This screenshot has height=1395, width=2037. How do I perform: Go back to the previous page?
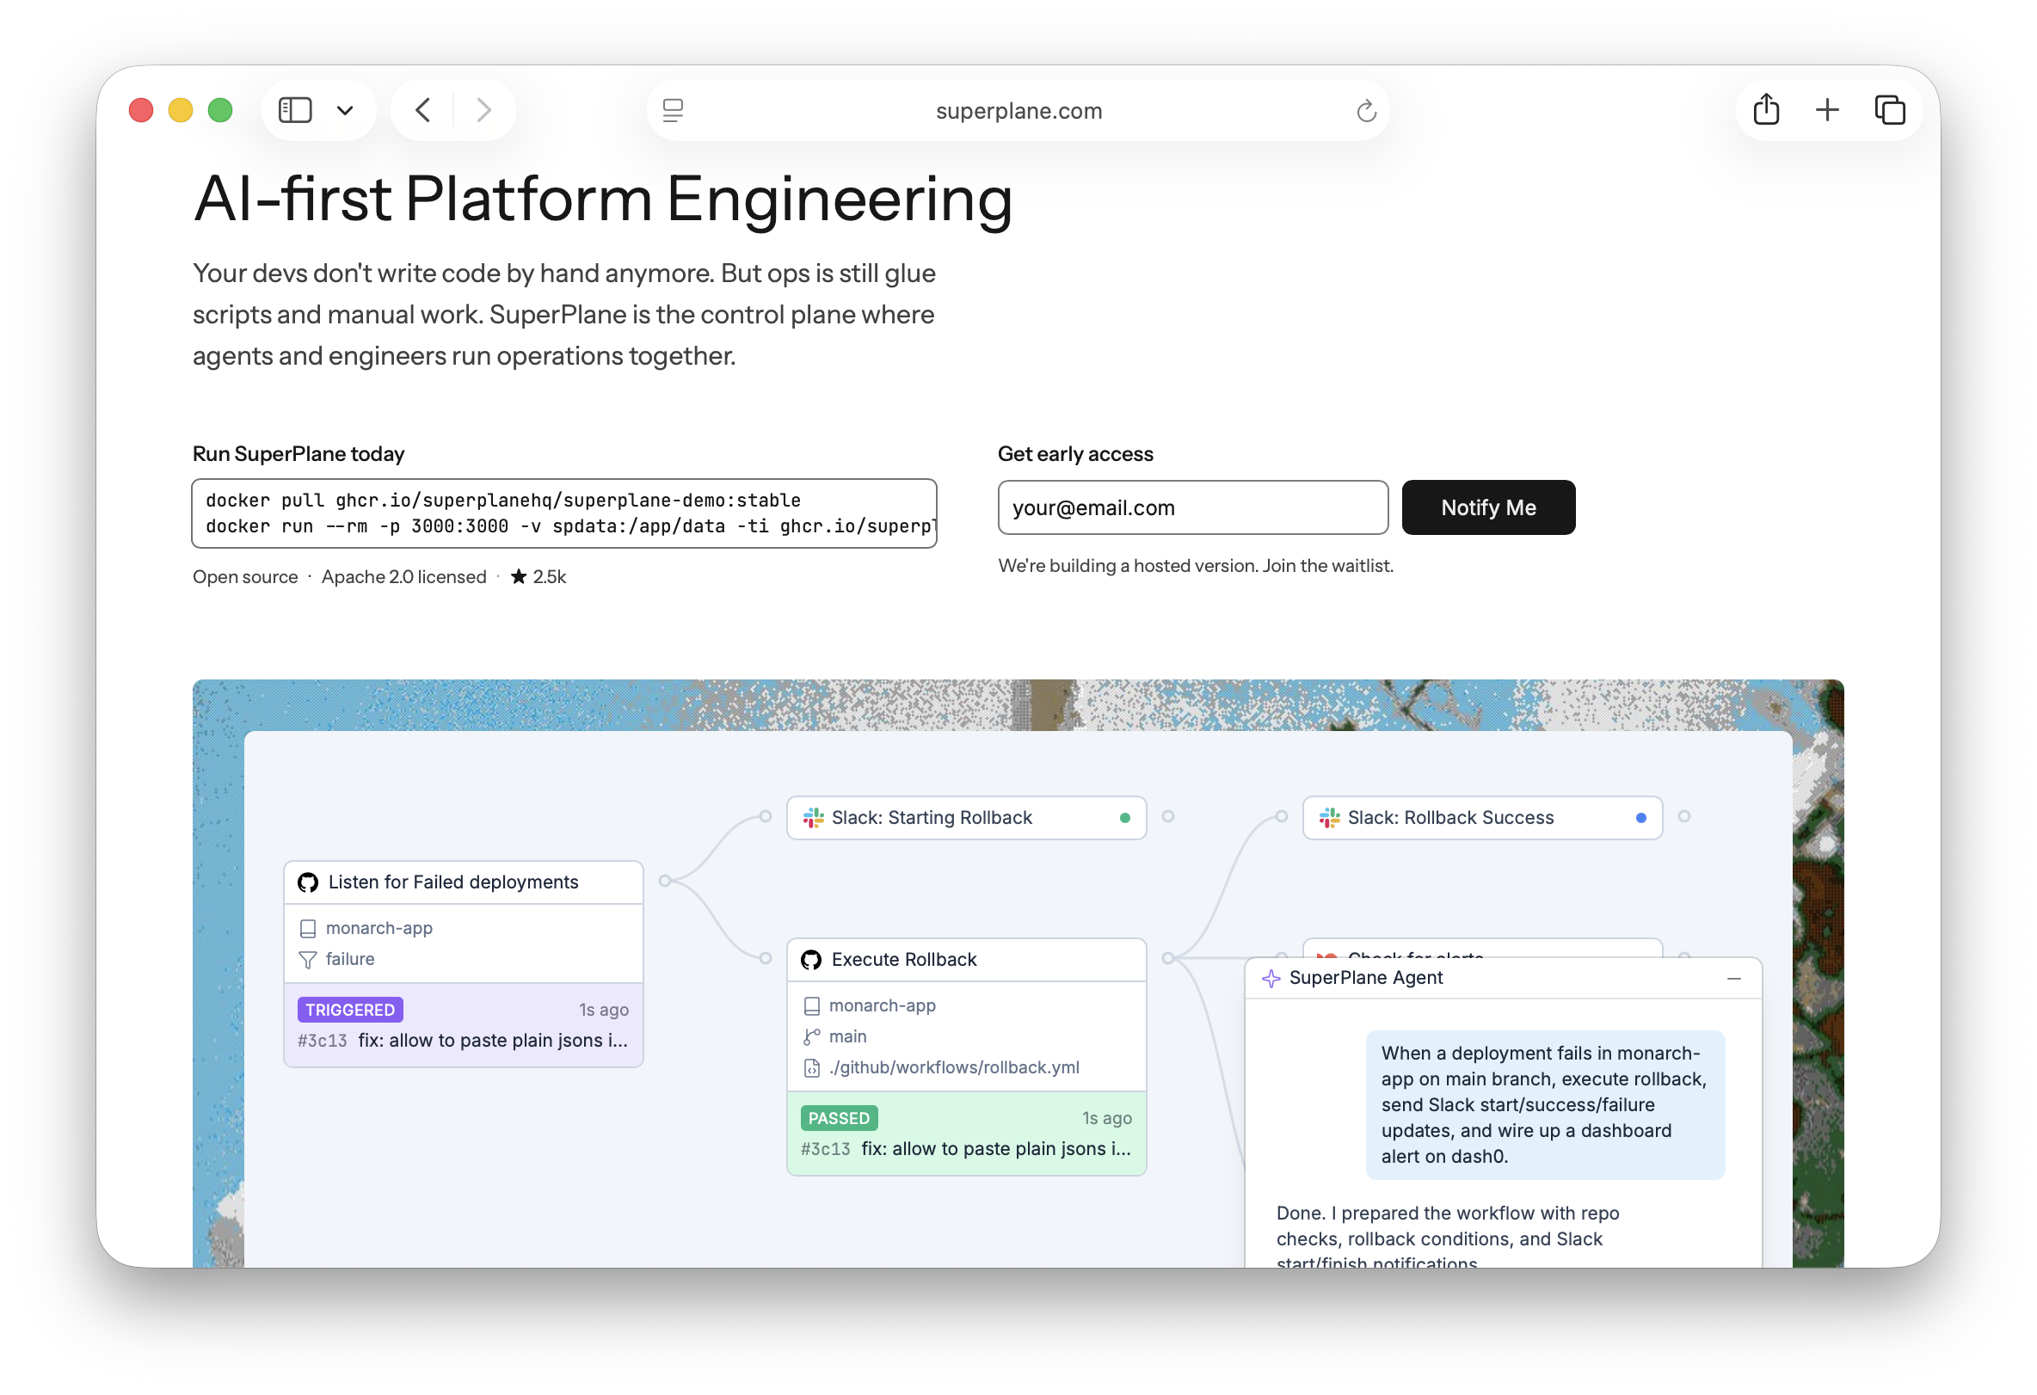click(423, 110)
